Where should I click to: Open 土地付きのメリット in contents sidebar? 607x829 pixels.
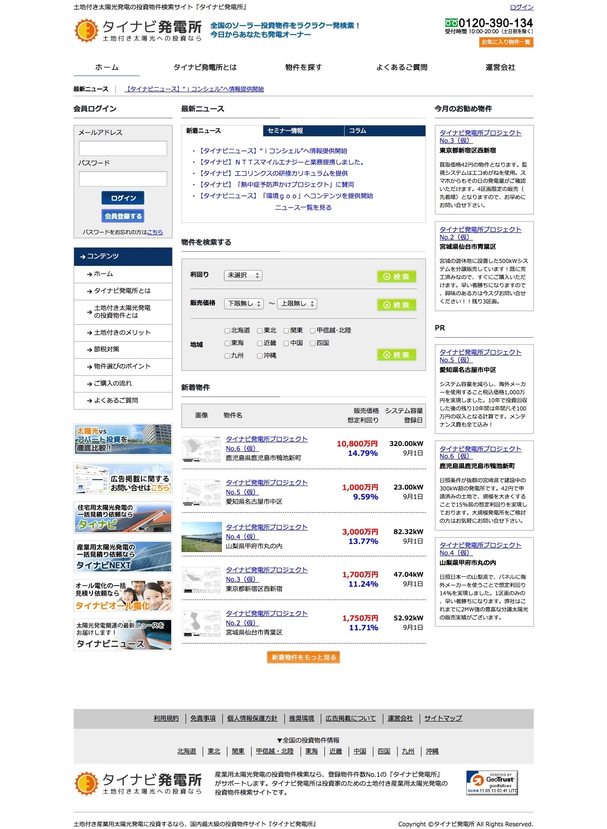(x=123, y=333)
